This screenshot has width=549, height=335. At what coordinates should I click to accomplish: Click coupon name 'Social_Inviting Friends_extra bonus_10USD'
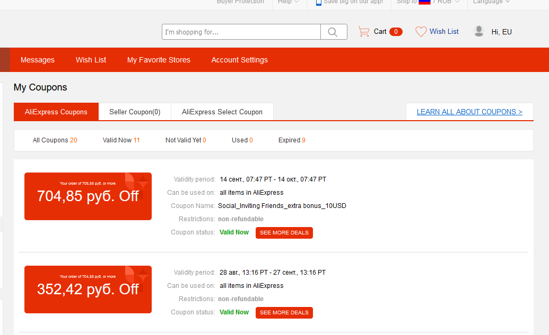[282, 206]
